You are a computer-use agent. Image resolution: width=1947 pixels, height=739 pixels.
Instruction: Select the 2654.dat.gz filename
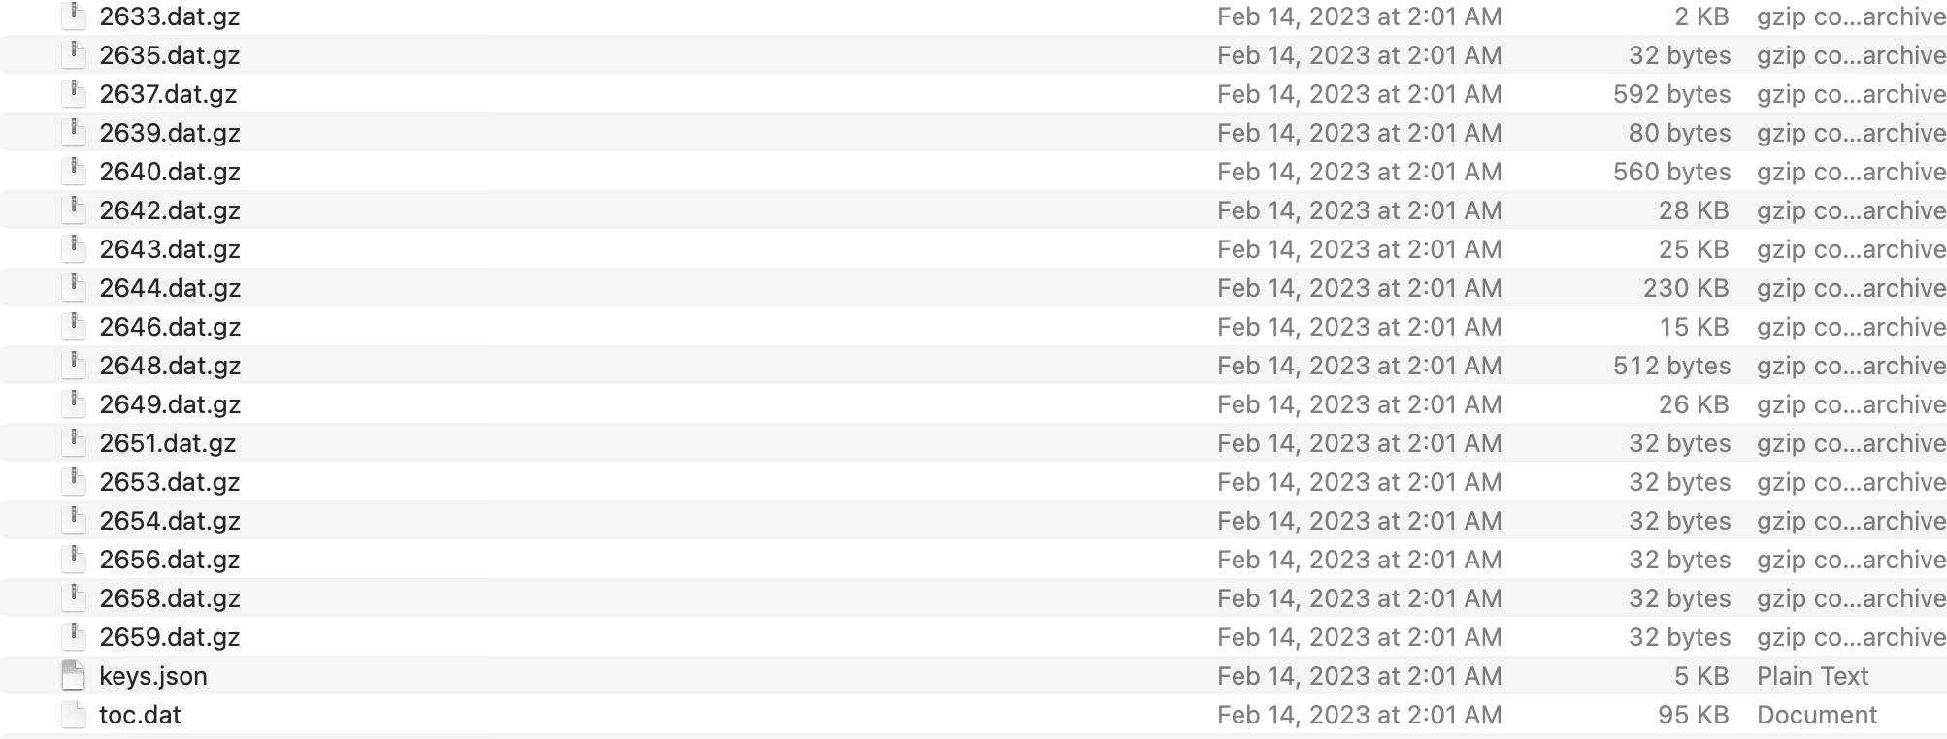coord(170,521)
